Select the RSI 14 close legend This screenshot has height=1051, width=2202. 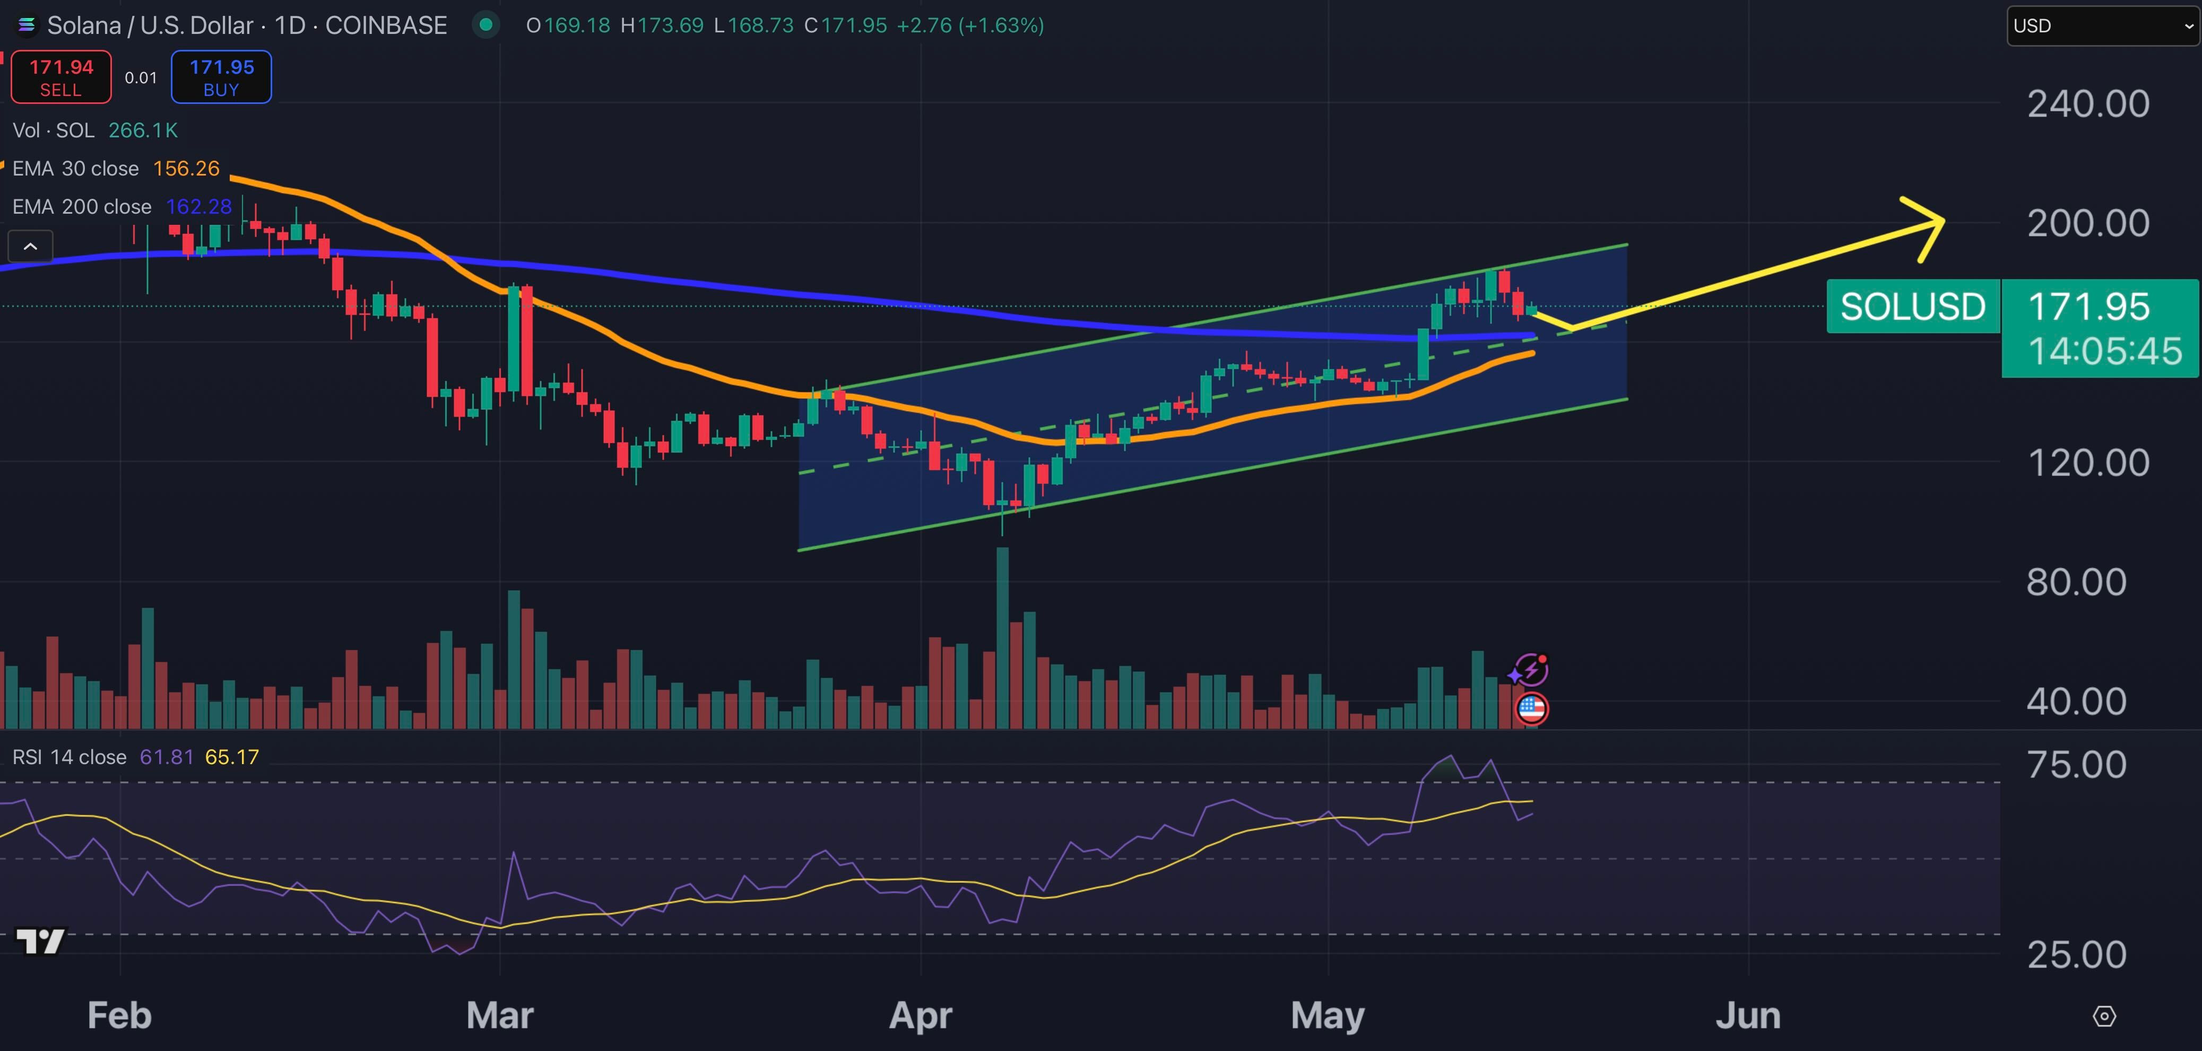pos(68,757)
